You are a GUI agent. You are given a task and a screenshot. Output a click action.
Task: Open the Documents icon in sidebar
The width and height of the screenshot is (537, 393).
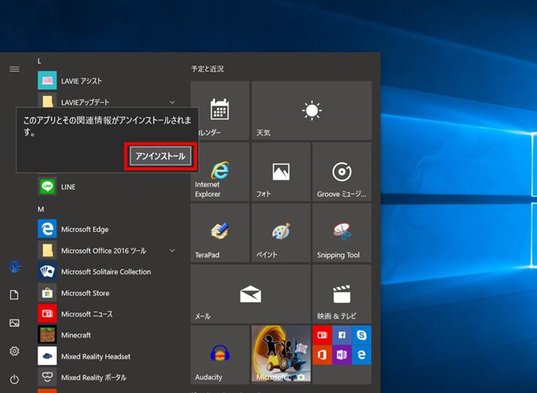tap(14, 295)
